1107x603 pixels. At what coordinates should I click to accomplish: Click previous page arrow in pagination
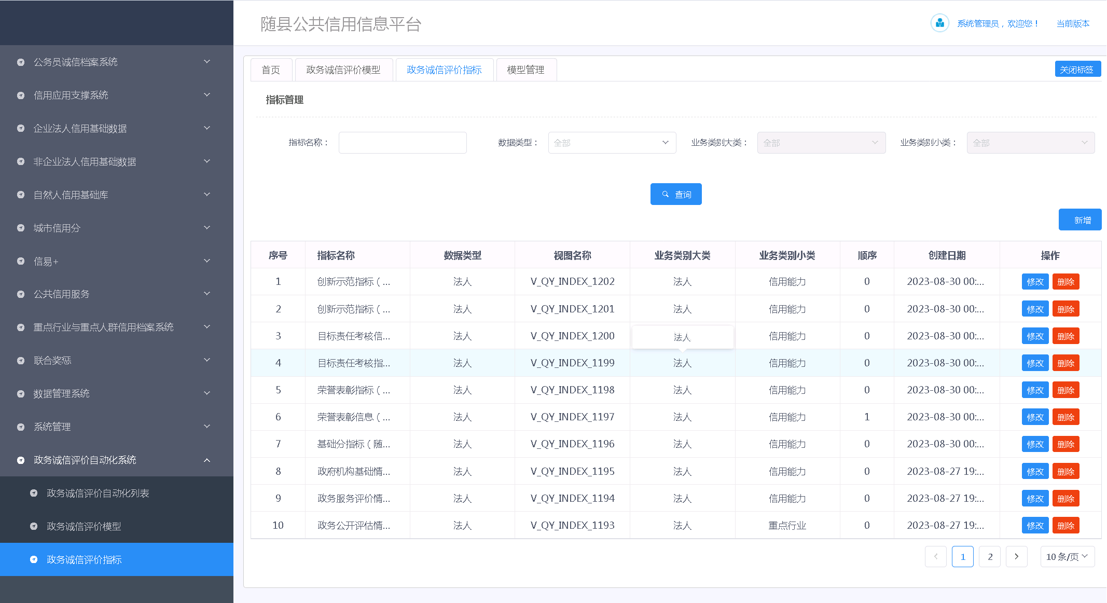936,556
